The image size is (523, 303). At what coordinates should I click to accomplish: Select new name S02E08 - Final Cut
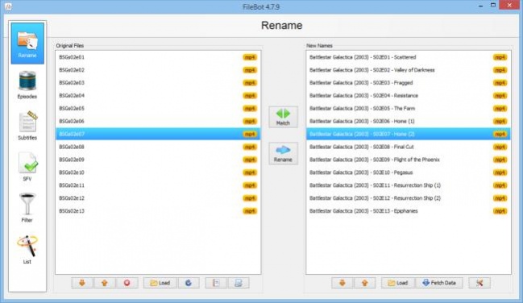pos(409,147)
